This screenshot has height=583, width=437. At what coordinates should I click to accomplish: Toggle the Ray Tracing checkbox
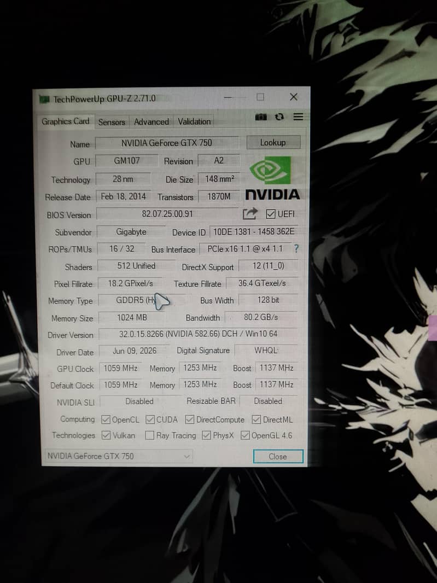pyautogui.click(x=149, y=435)
